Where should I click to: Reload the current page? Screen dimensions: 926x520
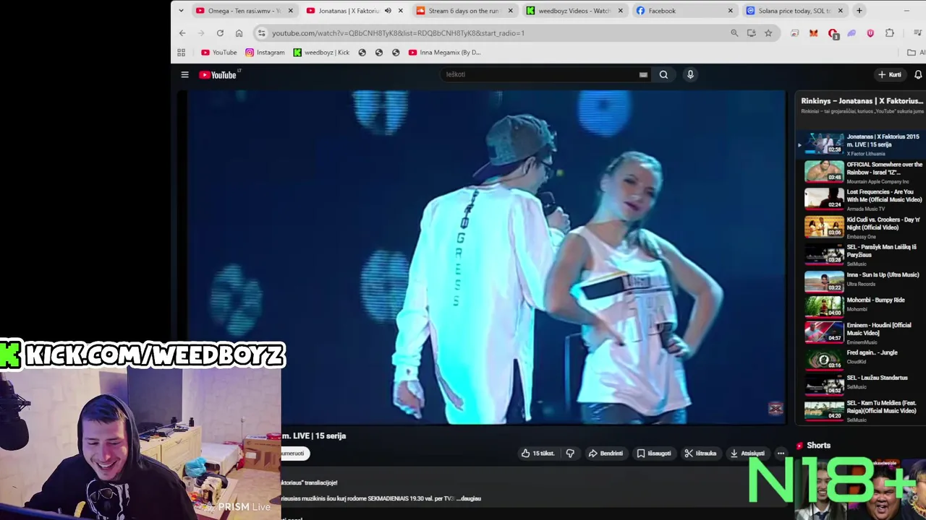[220, 32]
